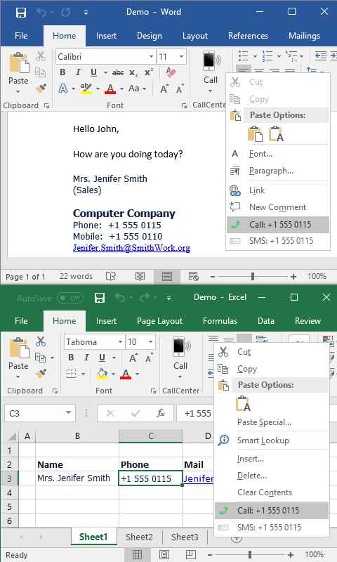
Task: Apply Bold in Excel font group
Action: (x=72, y=358)
